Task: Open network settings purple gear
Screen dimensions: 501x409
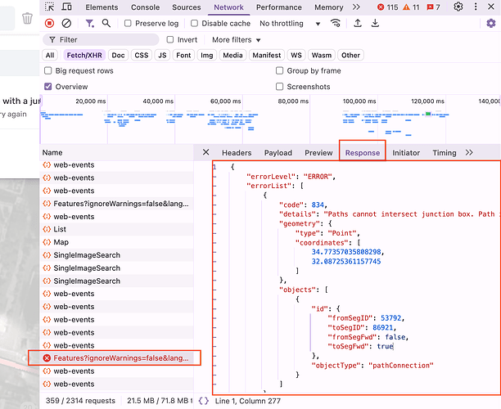Action: coord(491,23)
